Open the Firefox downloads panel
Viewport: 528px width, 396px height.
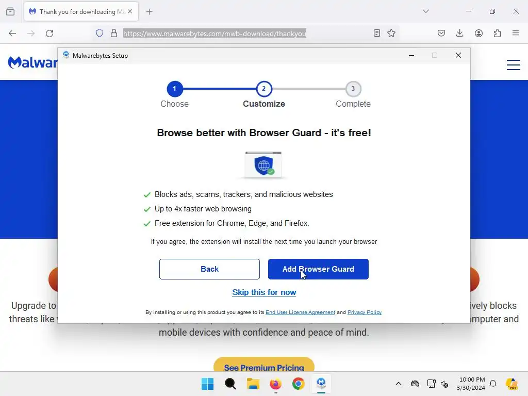point(459,33)
